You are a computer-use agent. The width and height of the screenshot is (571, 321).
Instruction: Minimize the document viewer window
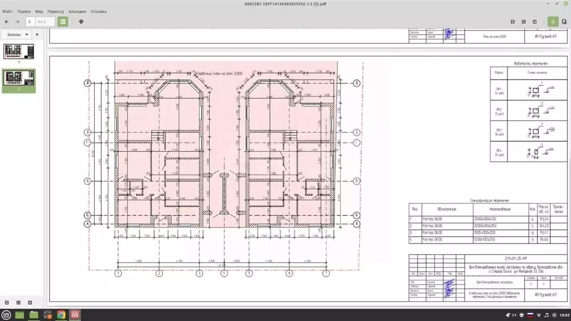coord(548,4)
